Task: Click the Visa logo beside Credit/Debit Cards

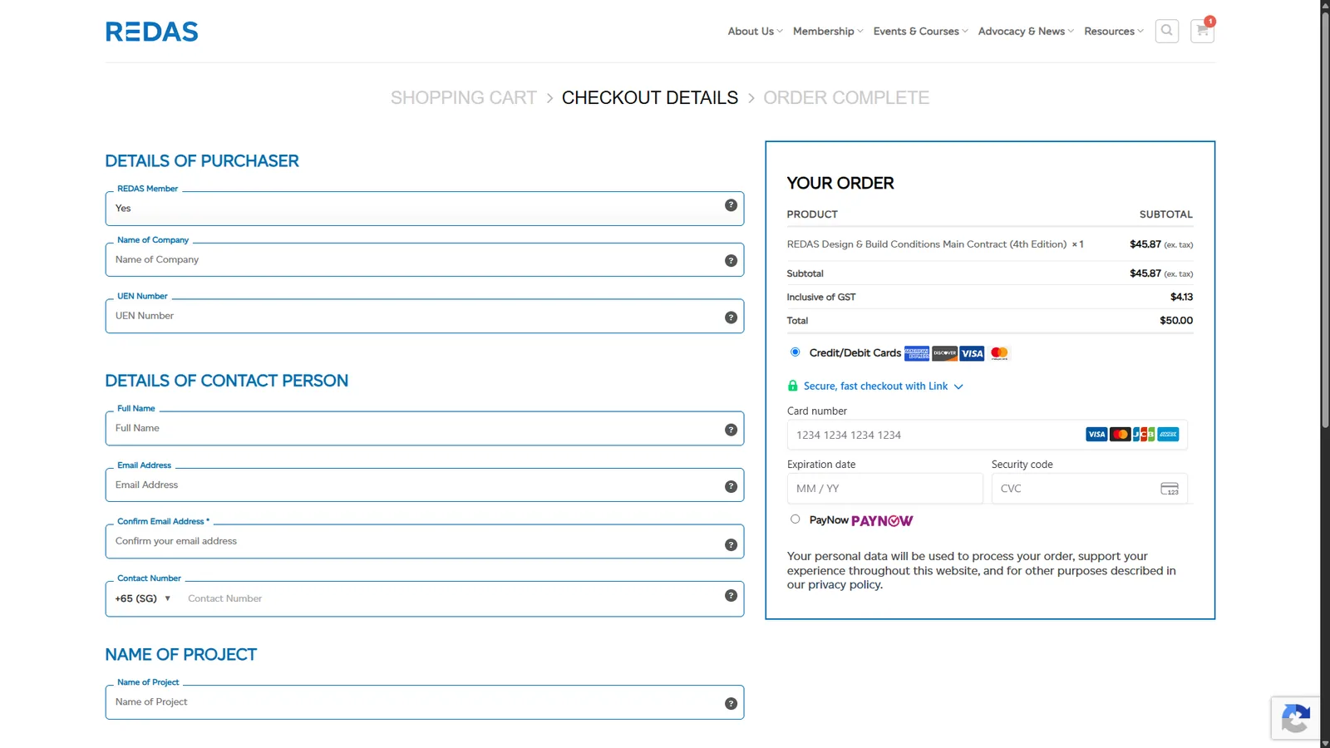Action: [x=972, y=353]
